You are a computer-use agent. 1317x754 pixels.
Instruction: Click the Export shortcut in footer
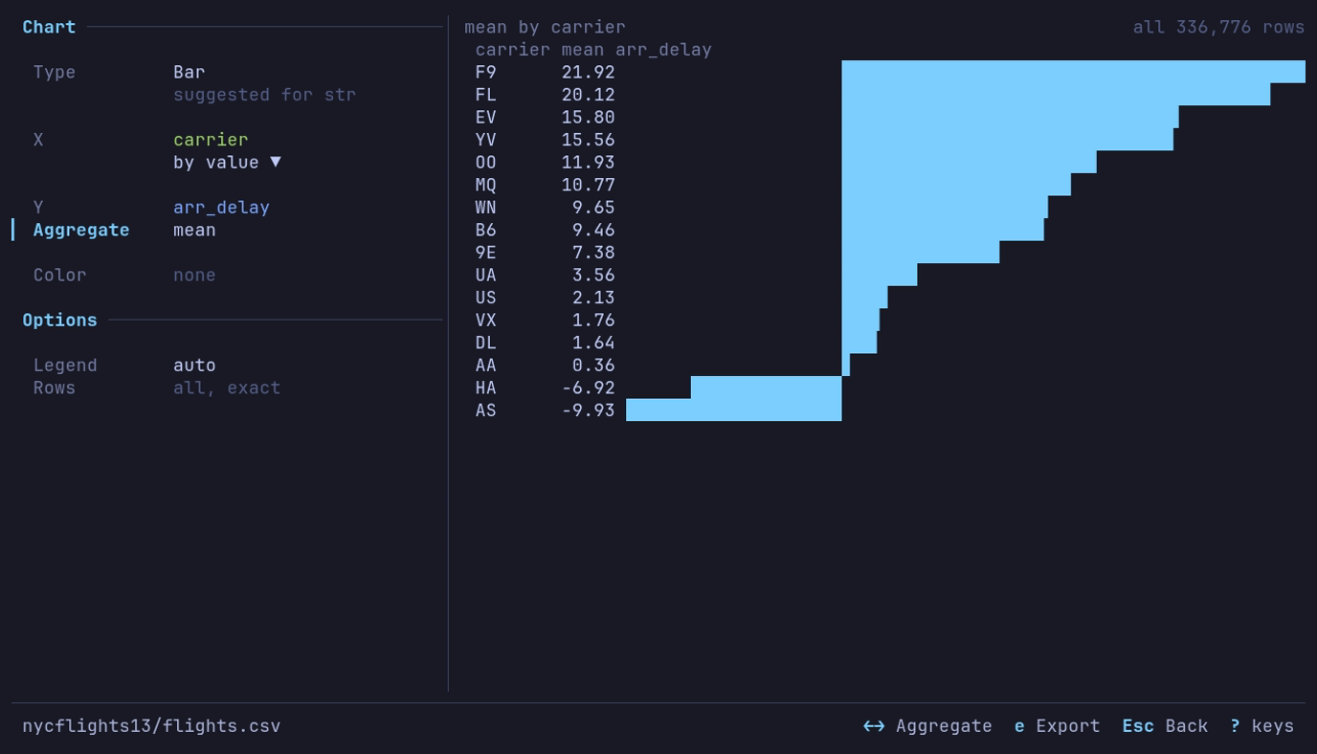point(1057,726)
